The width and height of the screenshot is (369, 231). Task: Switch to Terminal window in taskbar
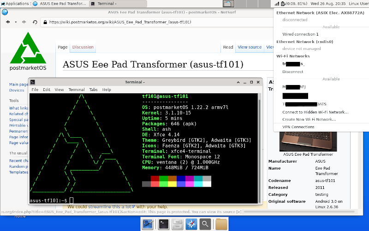[x=118, y=4]
